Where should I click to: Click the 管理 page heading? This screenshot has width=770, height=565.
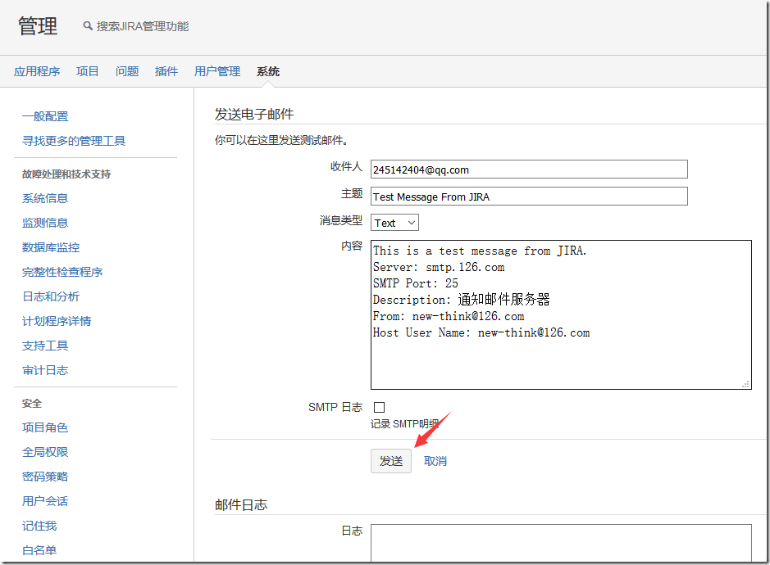tap(38, 25)
